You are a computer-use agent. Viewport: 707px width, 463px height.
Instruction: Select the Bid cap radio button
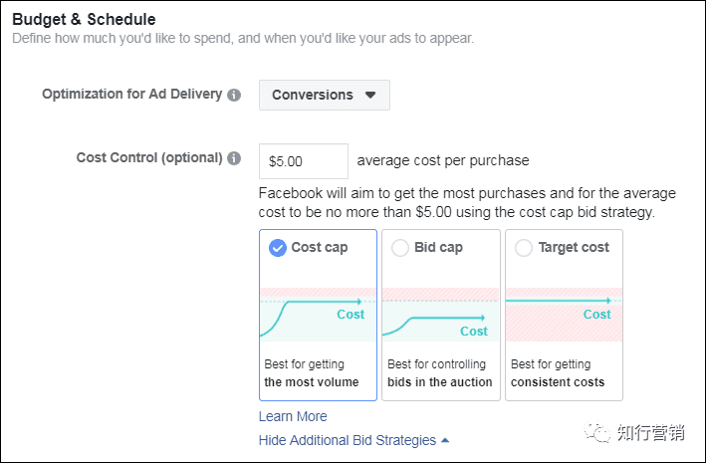pos(400,248)
